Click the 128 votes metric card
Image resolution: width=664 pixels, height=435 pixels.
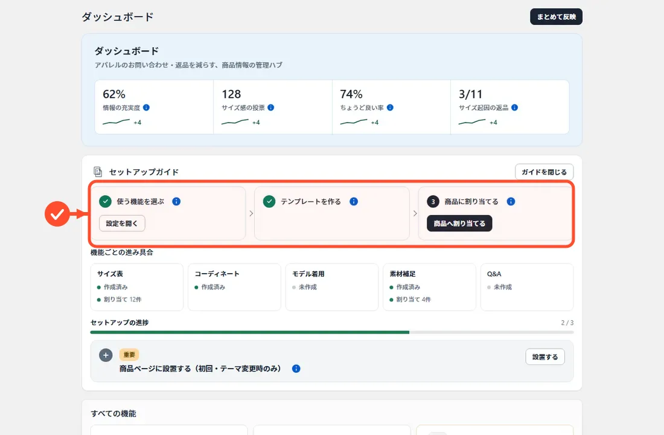click(x=273, y=107)
